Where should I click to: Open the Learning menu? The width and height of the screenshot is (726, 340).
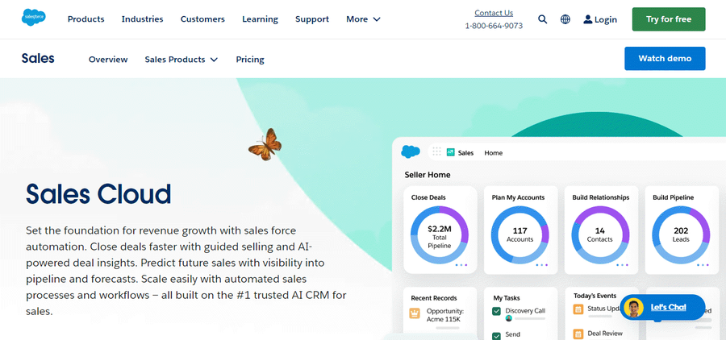261,19
